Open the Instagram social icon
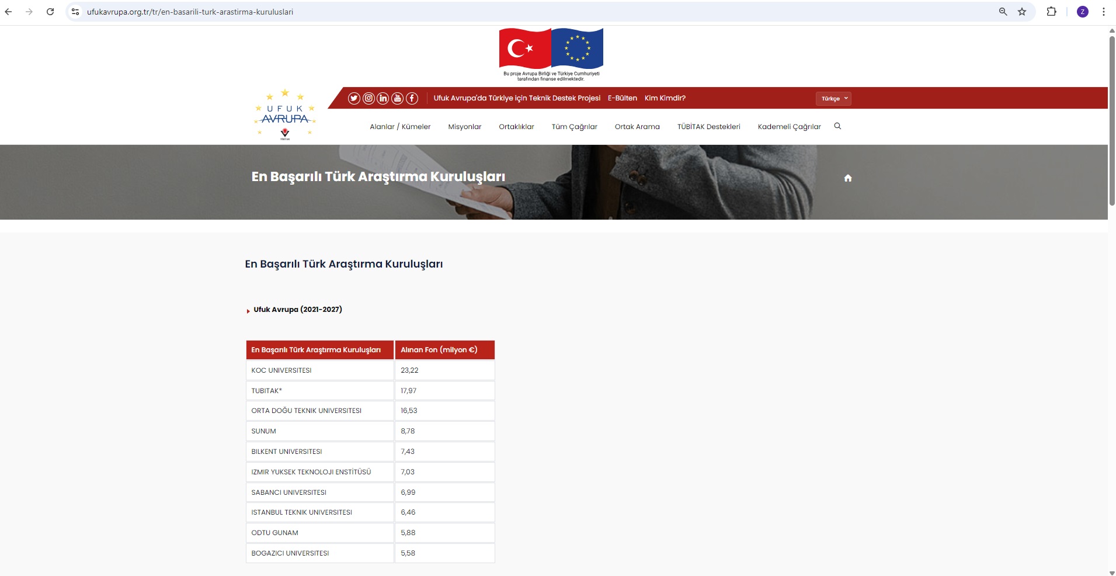This screenshot has height=576, width=1116. pyautogui.click(x=368, y=98)
